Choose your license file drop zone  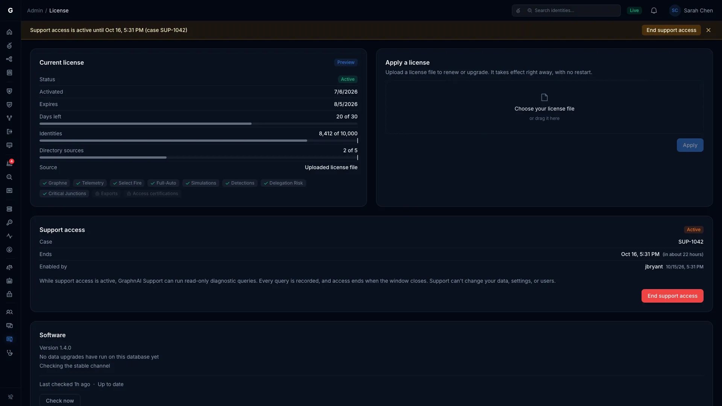coord(544,107)
